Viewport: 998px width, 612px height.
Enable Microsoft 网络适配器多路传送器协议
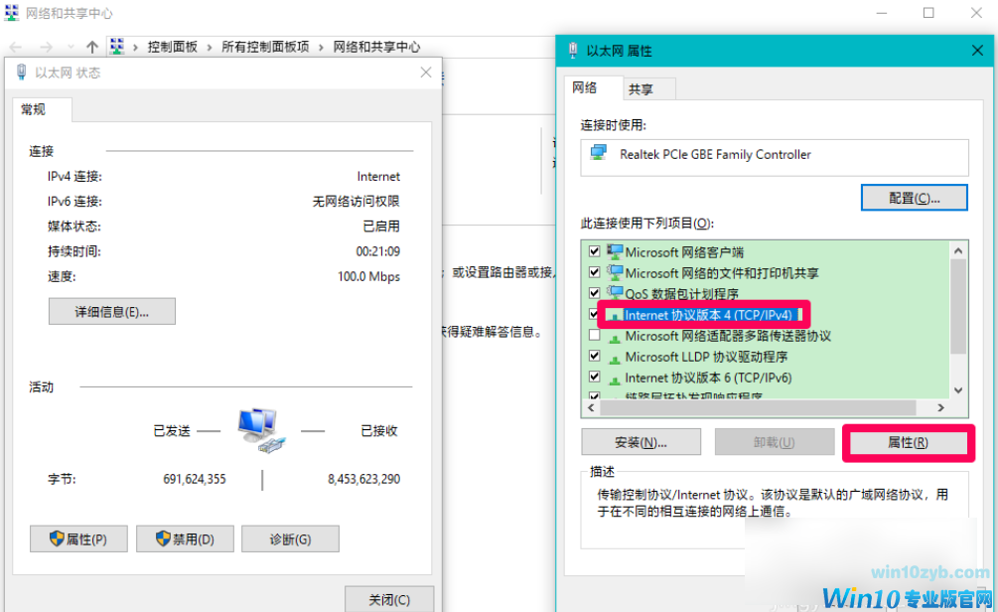(594, 335)
